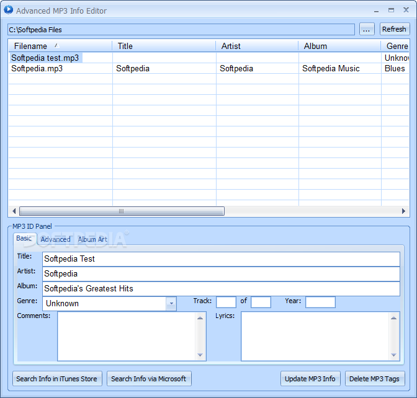Click the total tracks field after "of"

point(261,303)
